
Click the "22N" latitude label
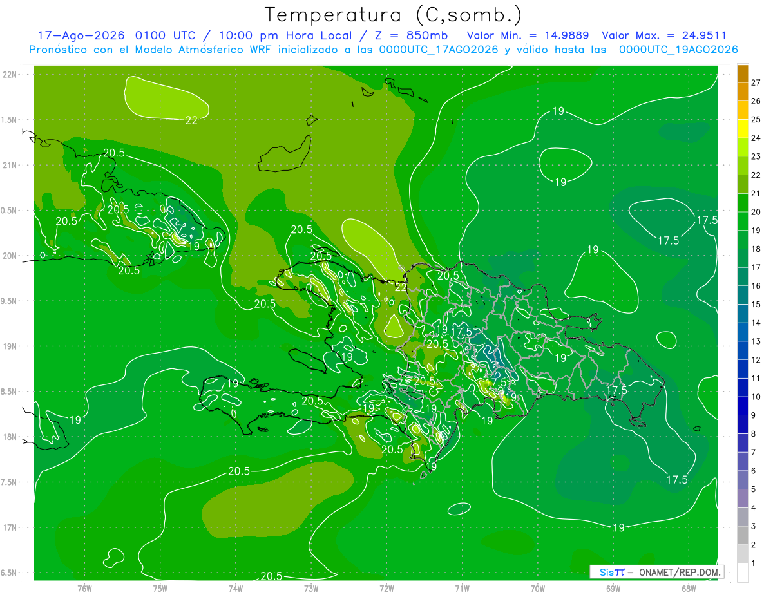[x=9, y=74]
